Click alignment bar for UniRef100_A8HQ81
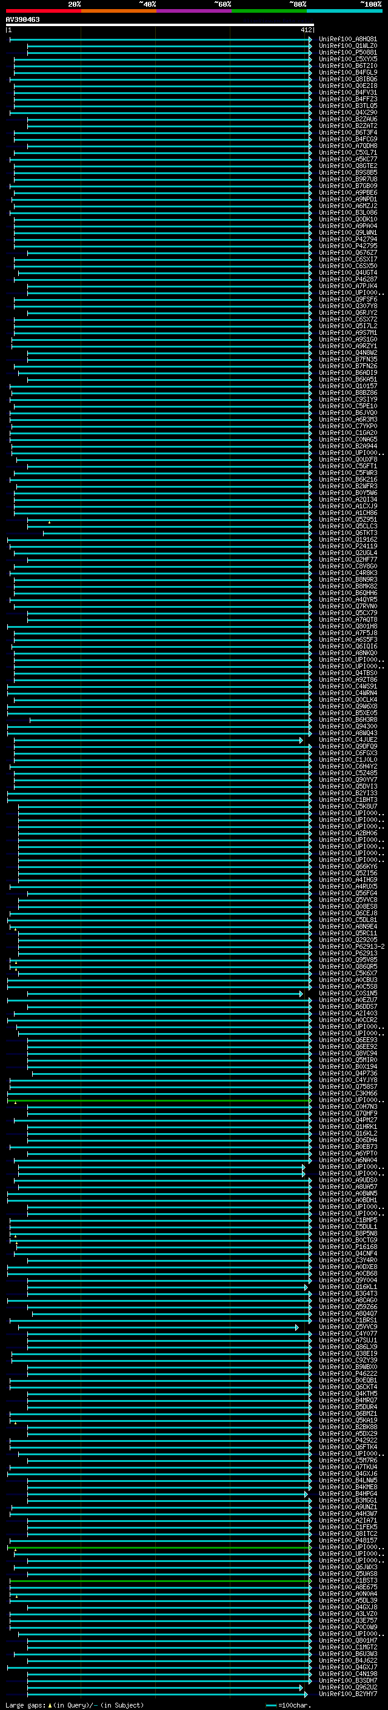Image resolution: width=388 pixels, height=1710 pixels. pyautogui.click(x=161, y=39)
